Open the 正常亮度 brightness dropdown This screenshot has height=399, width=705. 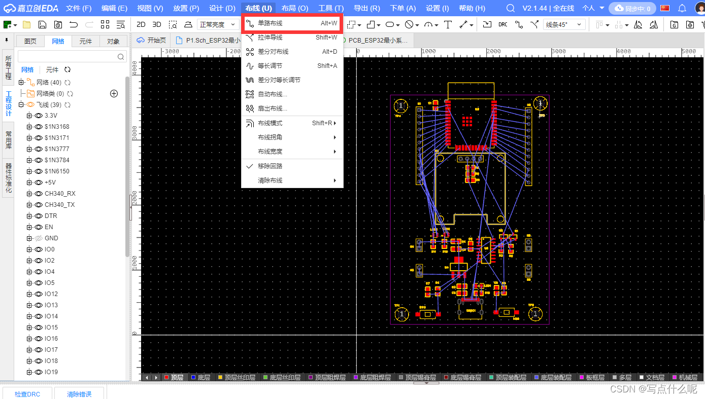click(218, 25)
